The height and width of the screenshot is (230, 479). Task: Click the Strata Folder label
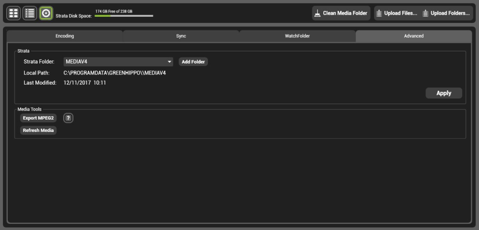pyautogui.click(x=39, y=62)
